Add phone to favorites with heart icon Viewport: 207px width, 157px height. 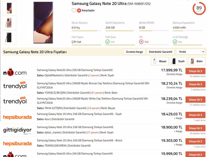click(74, 10)
